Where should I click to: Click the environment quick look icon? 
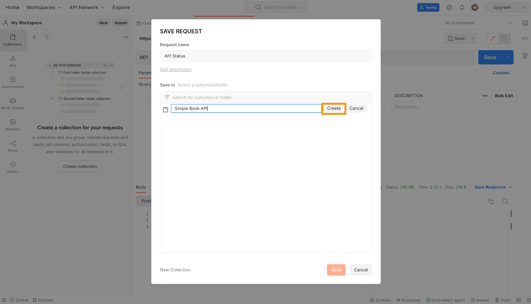(x=525, y=23)
